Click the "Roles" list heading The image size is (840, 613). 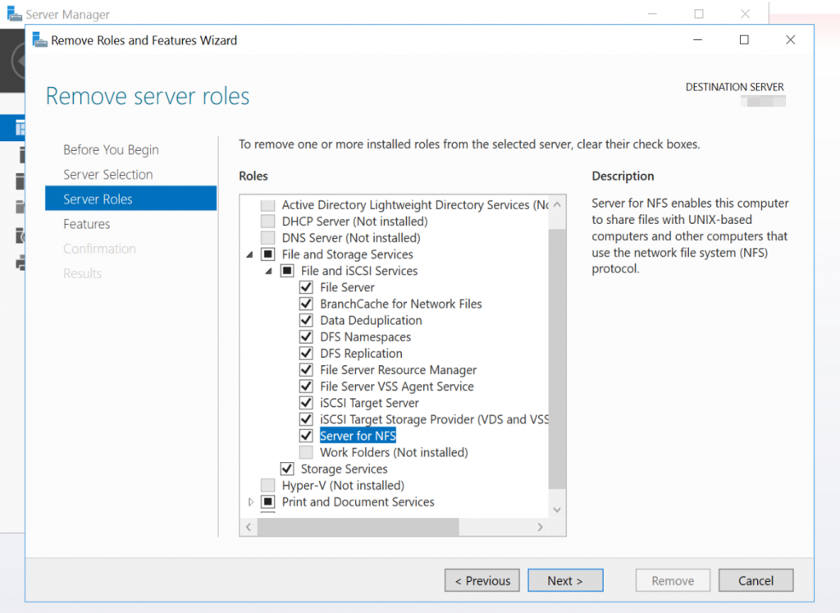tap(253, 176)
